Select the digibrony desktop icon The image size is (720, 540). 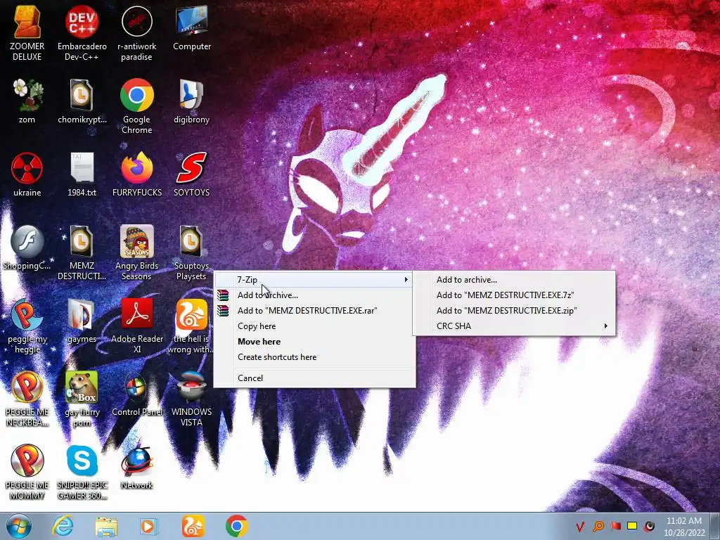click(191, 101)
